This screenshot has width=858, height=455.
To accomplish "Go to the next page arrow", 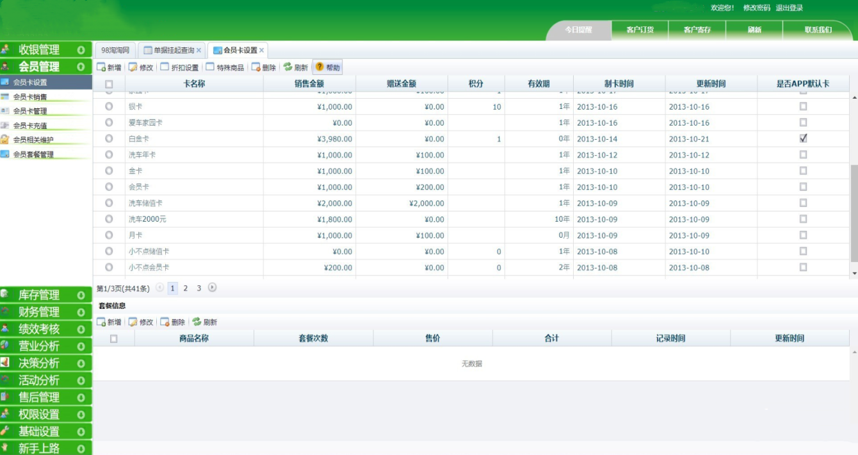I will tap(213, 288).
